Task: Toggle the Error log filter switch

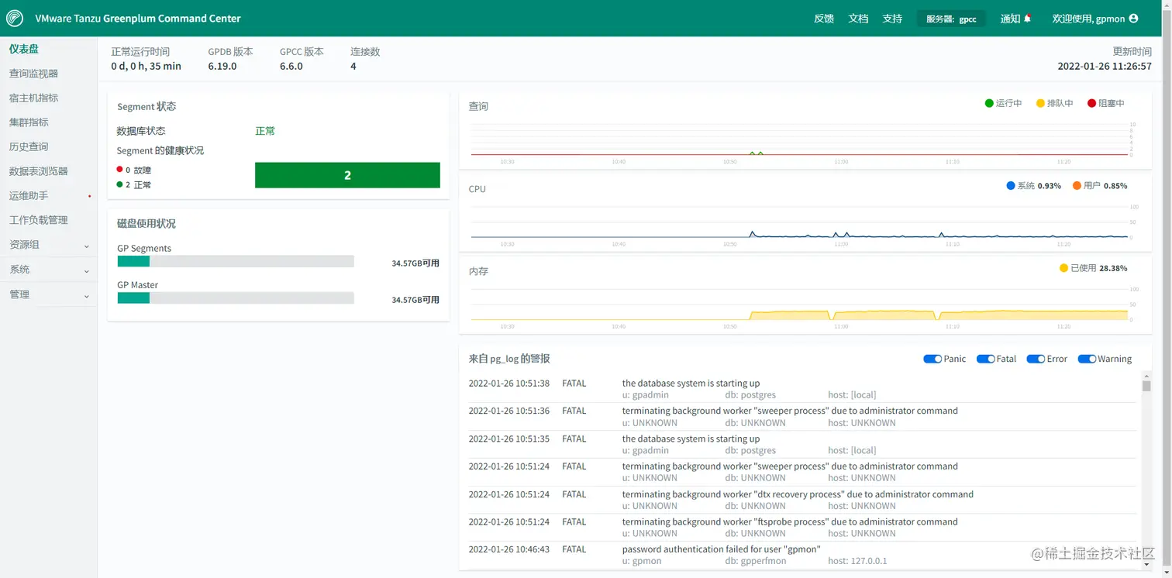Action: (x=1036, y=359)
